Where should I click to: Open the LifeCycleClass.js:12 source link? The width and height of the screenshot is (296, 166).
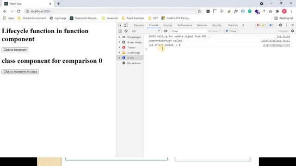276,41
